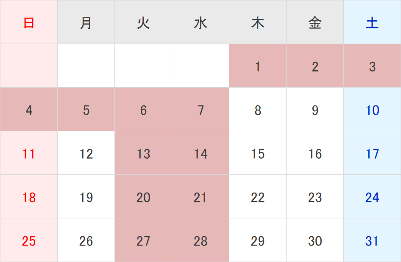Select the blue Saturday date 31
Viewport: 401px width, 262px height.
tap(372, 241)
